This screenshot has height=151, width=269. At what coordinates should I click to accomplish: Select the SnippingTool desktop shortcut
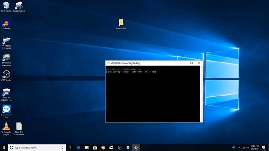coord(19,7)
